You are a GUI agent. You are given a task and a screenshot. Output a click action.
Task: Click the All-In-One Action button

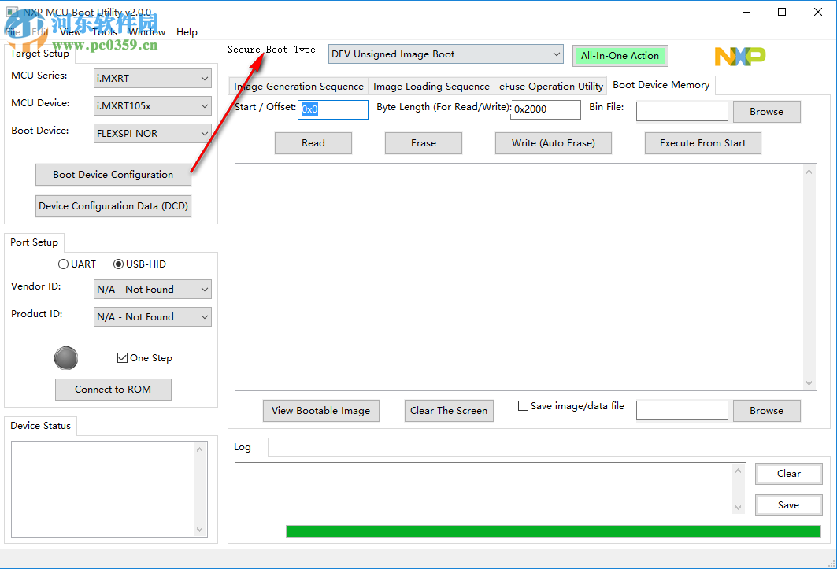point(620,56)
